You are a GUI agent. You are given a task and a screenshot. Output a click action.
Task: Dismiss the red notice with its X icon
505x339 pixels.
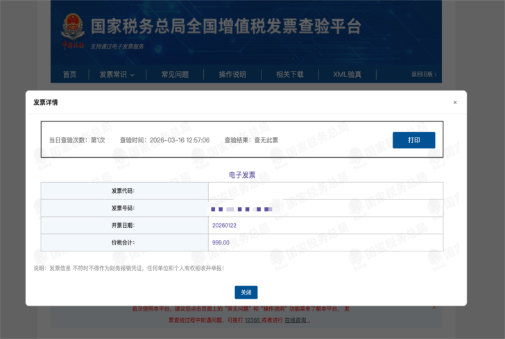click(434, 307)
